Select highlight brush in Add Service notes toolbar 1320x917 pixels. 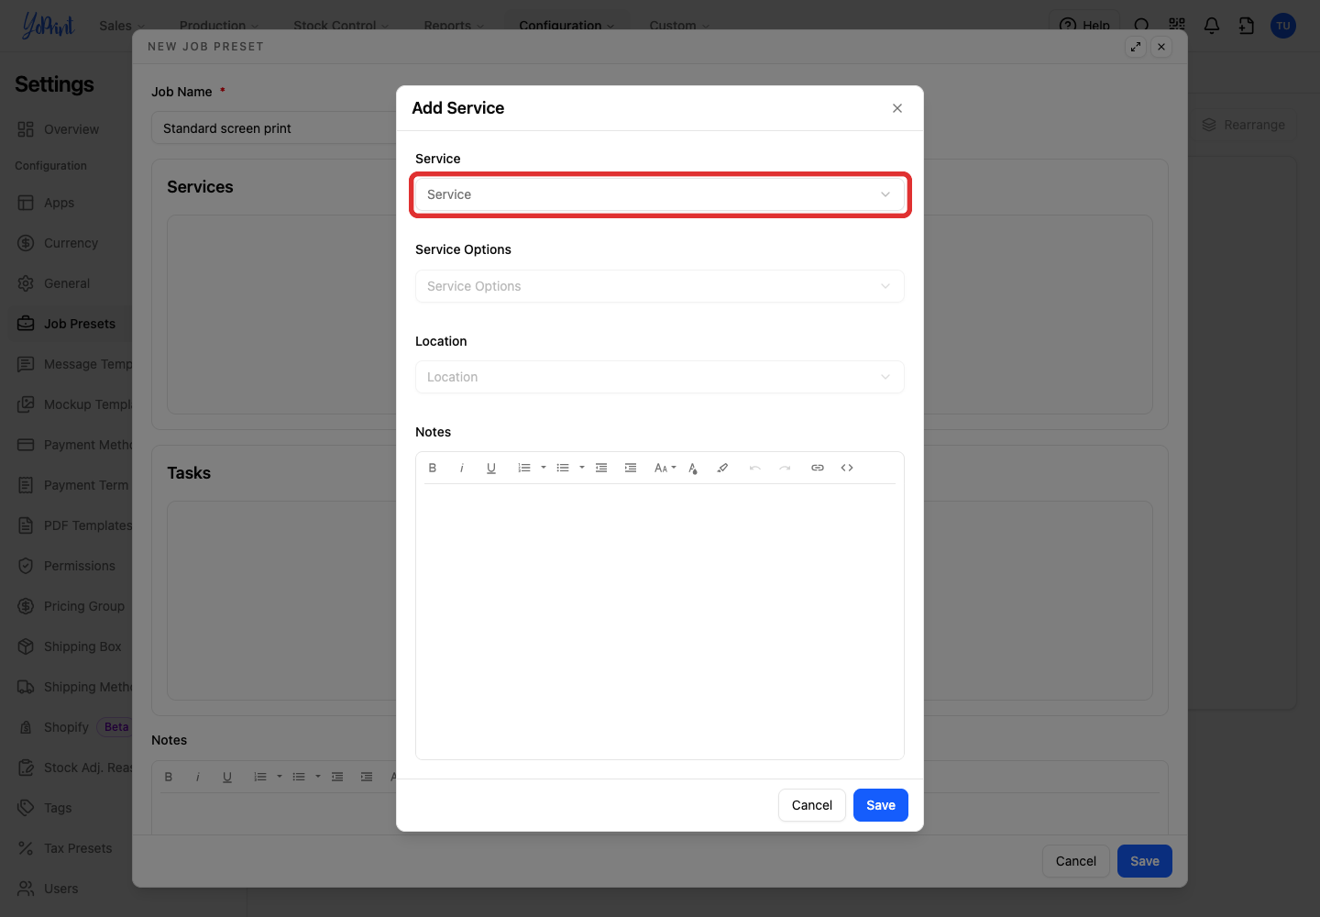tap(722, 468)
